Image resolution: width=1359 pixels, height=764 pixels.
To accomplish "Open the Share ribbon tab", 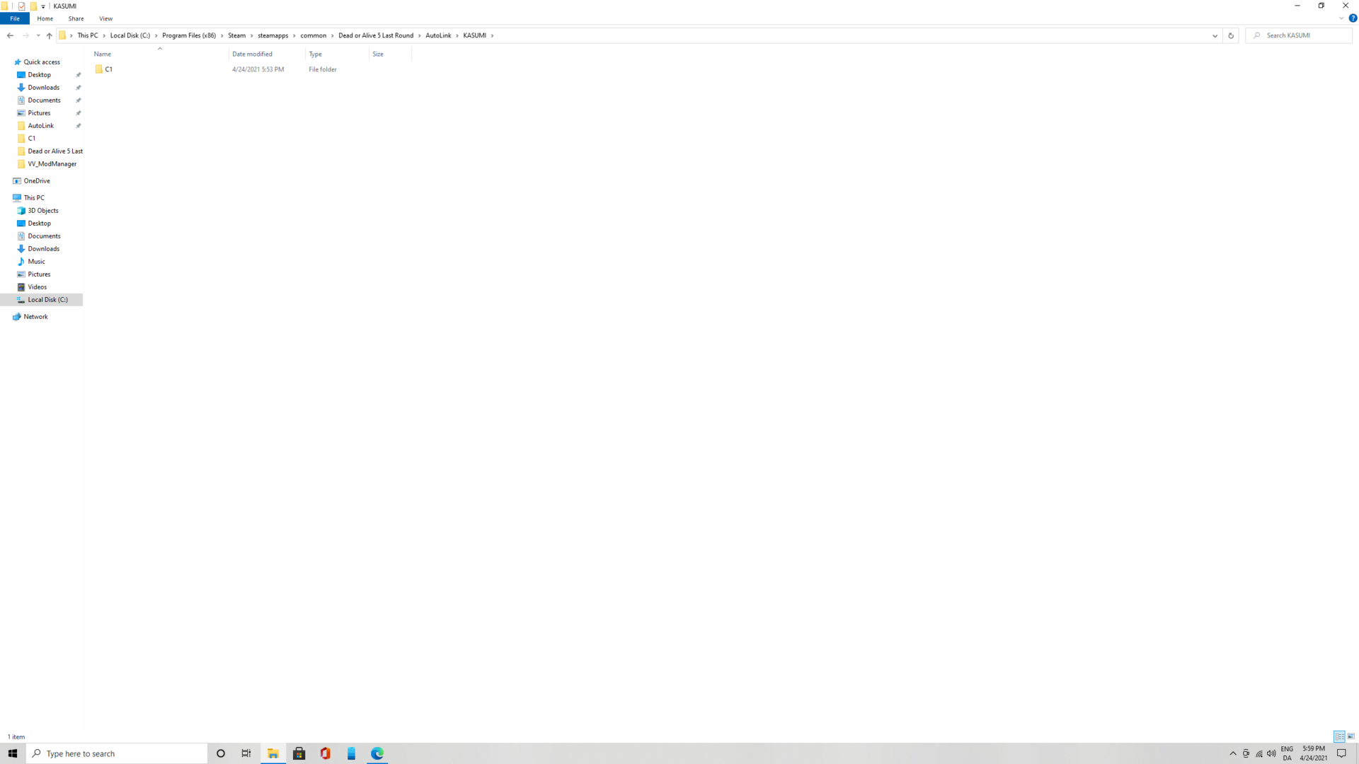I will click(76, 18).
